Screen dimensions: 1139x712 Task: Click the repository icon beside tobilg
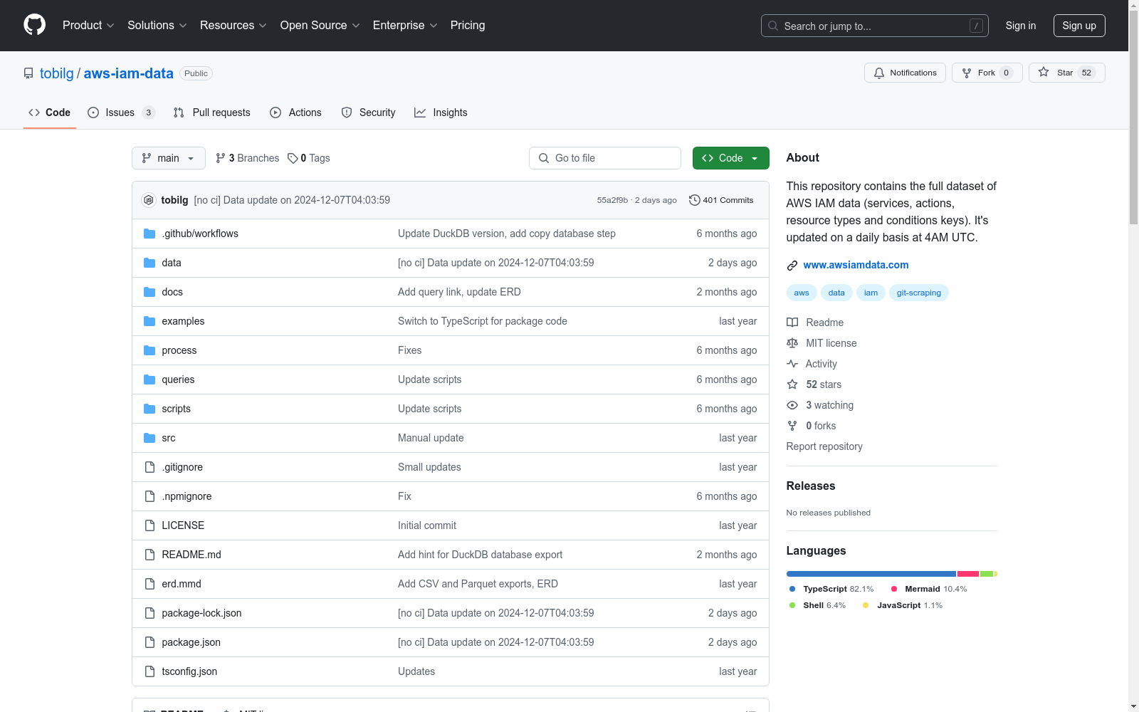(x=28, y=73)
